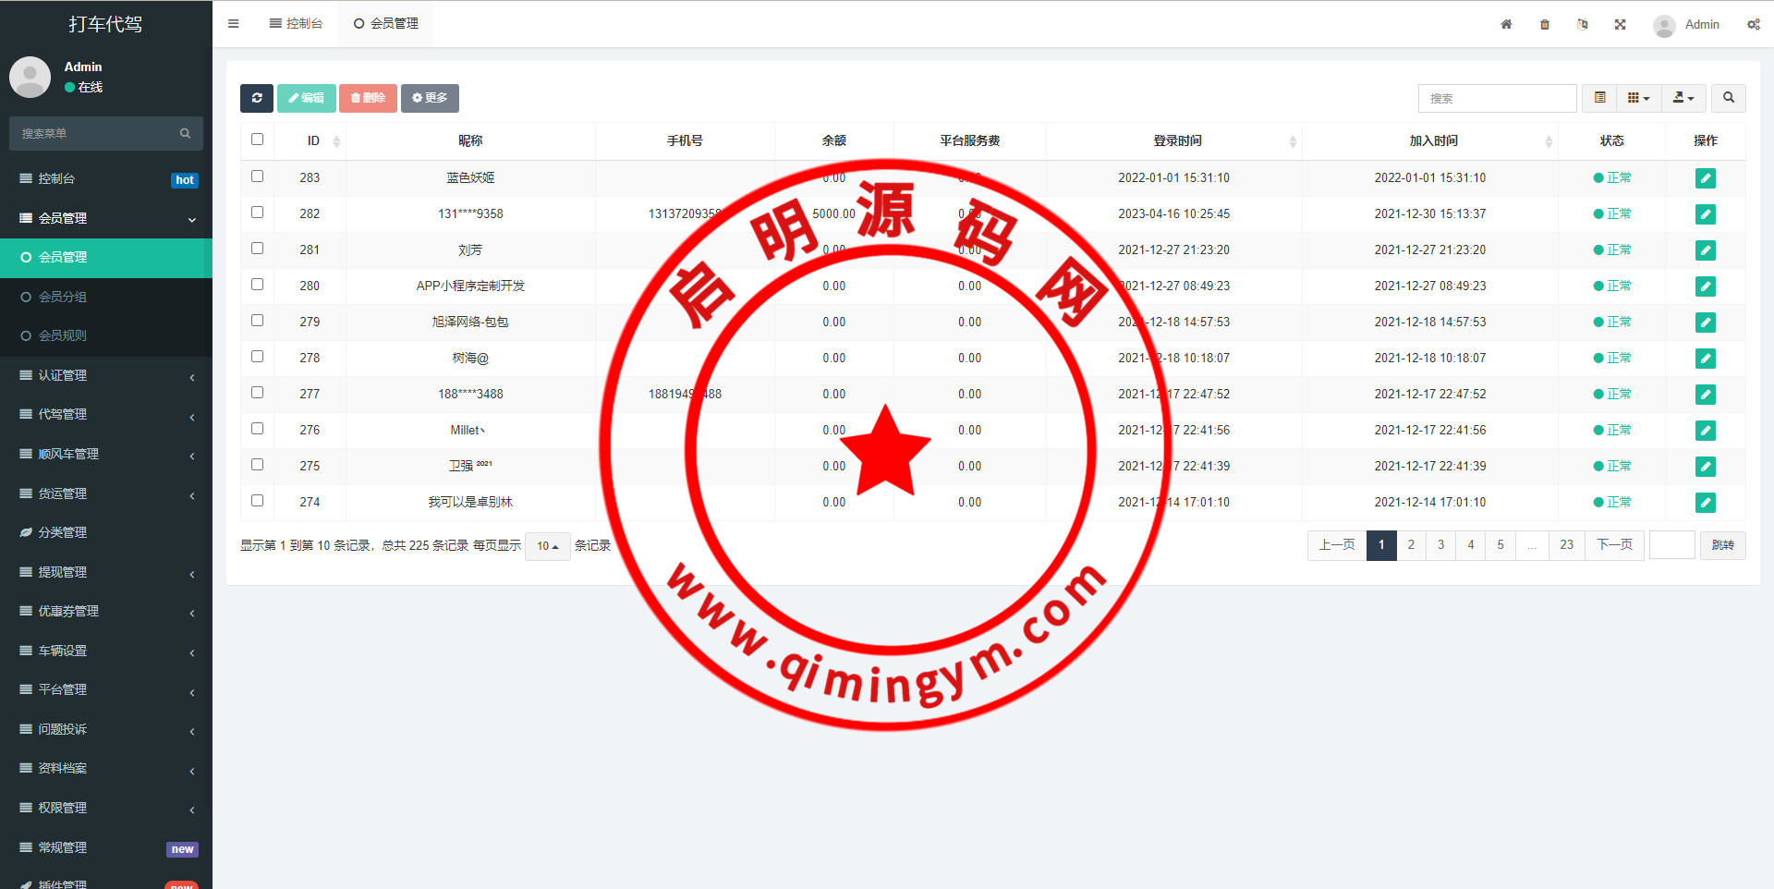Tick the checkbox for member ID 277
Viewport: 1774px width, 889px height.
(x=257, y=393)
